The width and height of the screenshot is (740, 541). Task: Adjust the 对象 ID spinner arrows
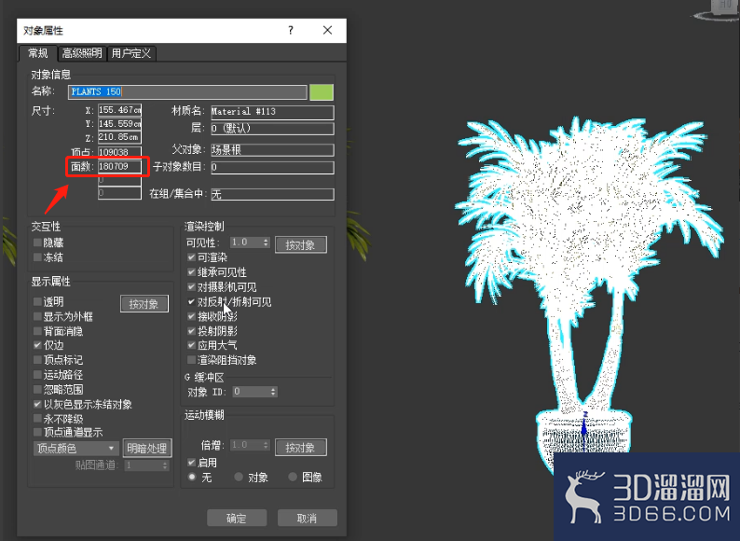click(x=273, y=391)
